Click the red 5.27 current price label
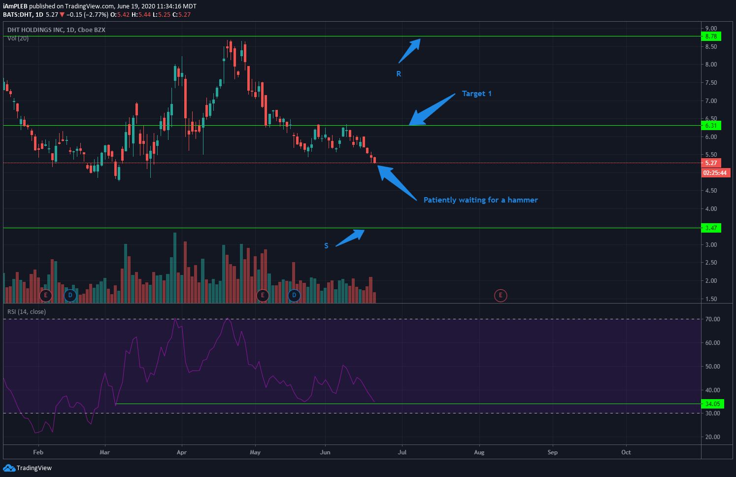 711,163
